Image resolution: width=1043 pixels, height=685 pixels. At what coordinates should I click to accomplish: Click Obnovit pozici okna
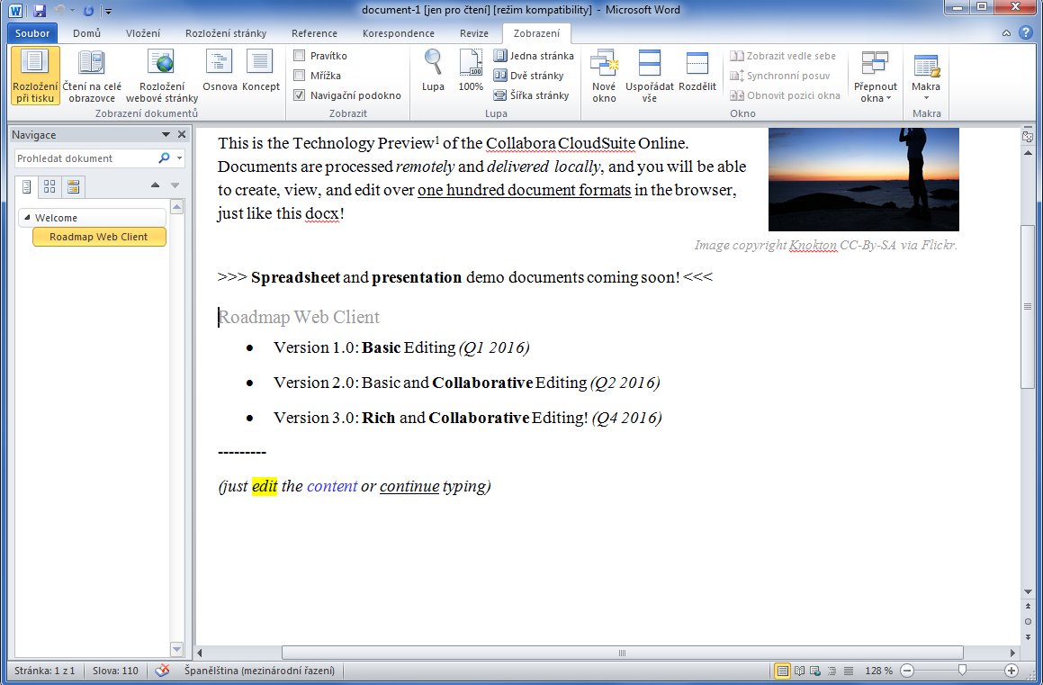786,95
